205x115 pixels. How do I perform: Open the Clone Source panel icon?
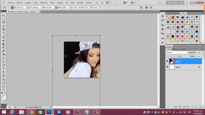click(x=162, y=25)
